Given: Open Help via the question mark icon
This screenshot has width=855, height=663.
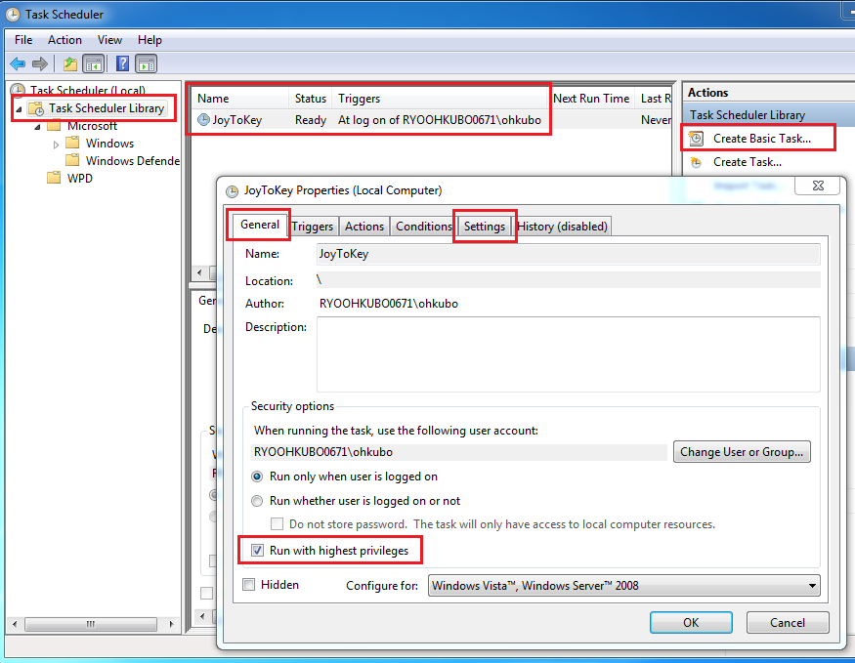Looking at the screenshot, I should point(123,63).
